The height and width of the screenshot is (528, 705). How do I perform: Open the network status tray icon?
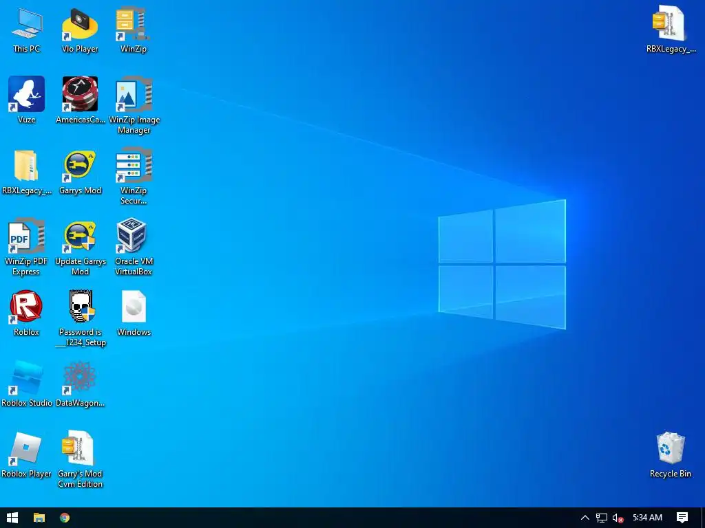tap(601, 518)
